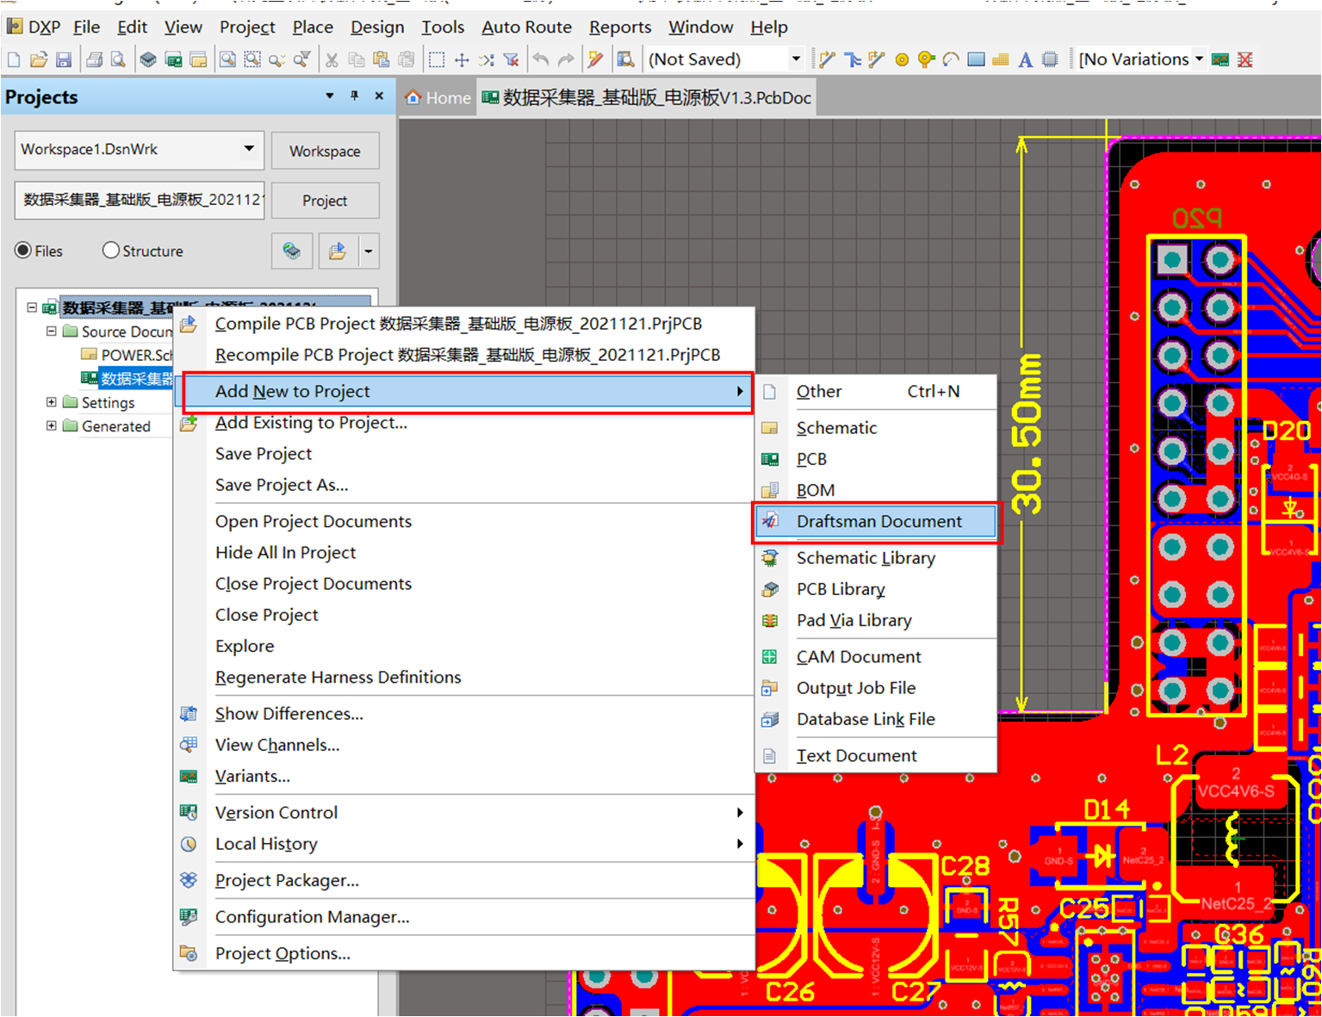Image resolution: width=1322 pixels, height=1017 pixels.
Task: Click the Place Pad icon on the toolbar
Action: [x=902, y=59]
